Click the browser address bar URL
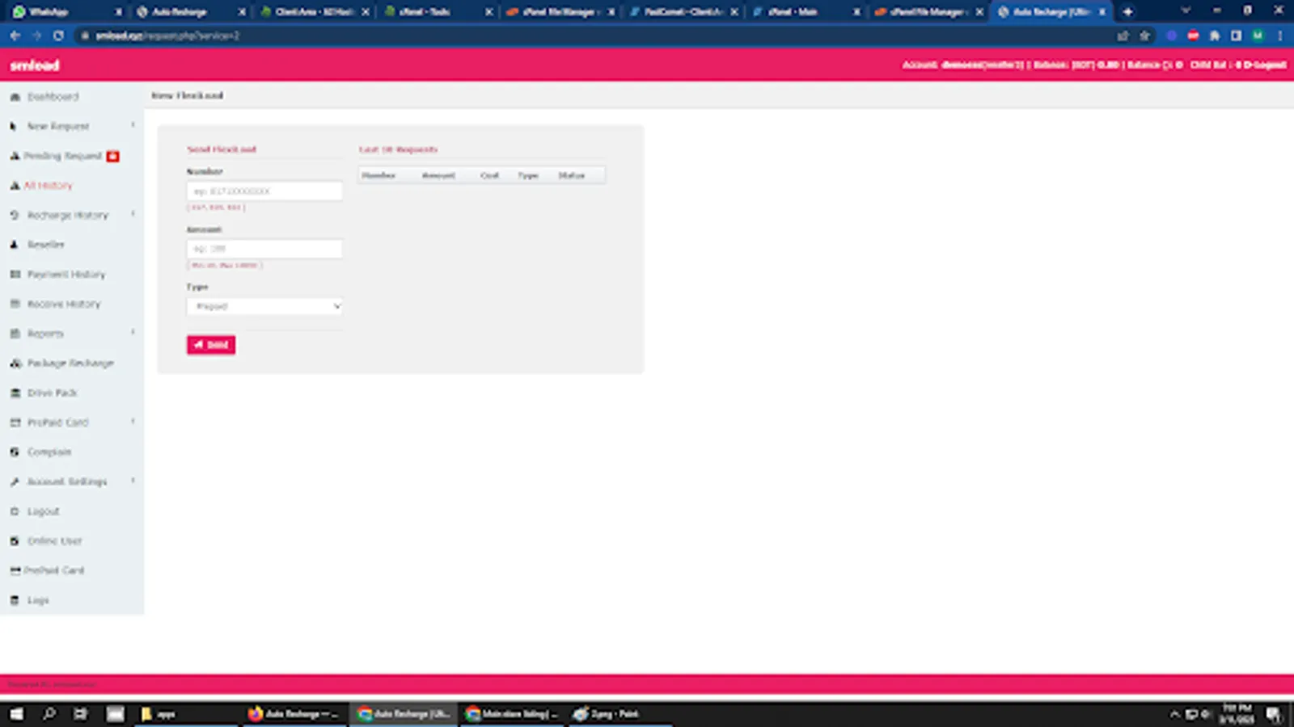1294x727 pixels. 168,36
